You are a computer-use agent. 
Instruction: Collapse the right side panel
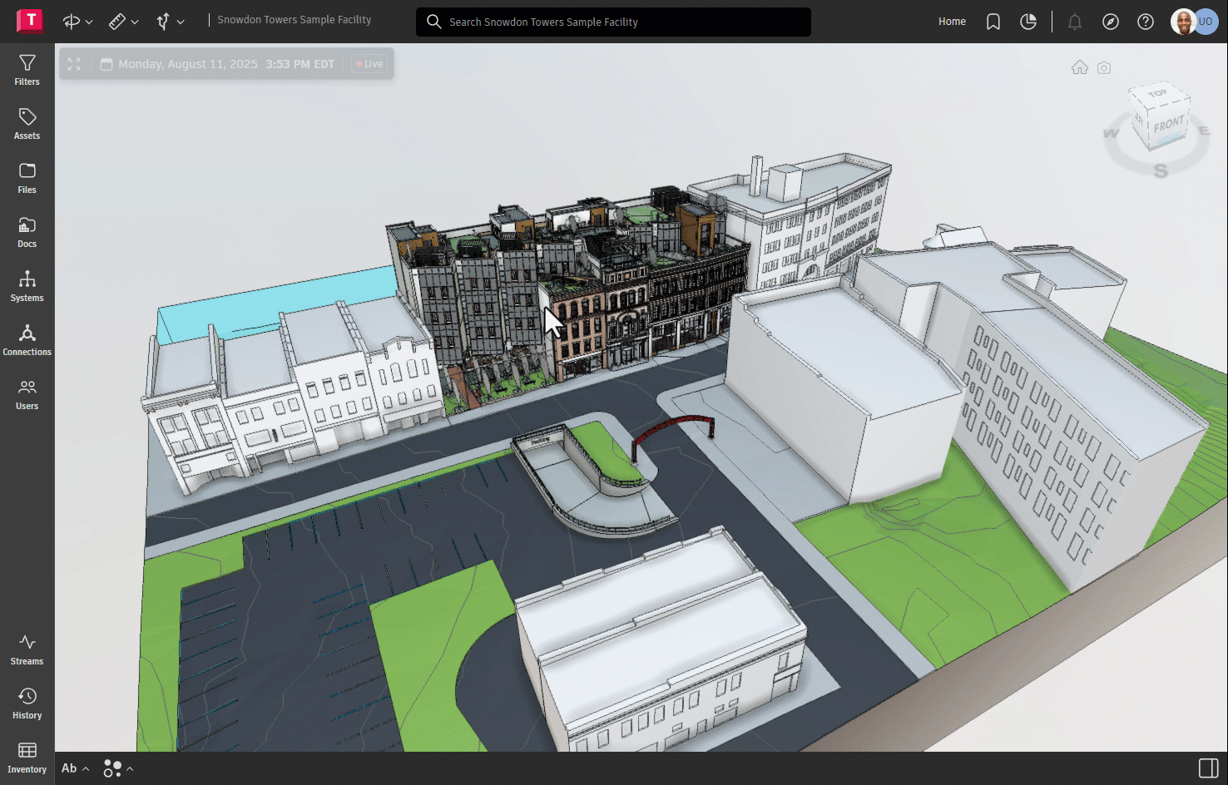click(1207, 767)
